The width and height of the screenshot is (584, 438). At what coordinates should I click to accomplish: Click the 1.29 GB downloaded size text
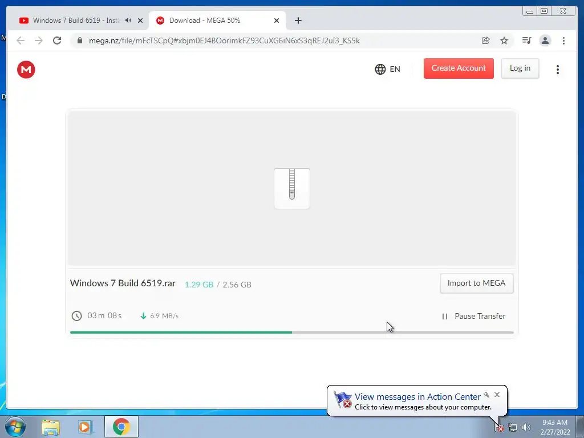[199, 285]
